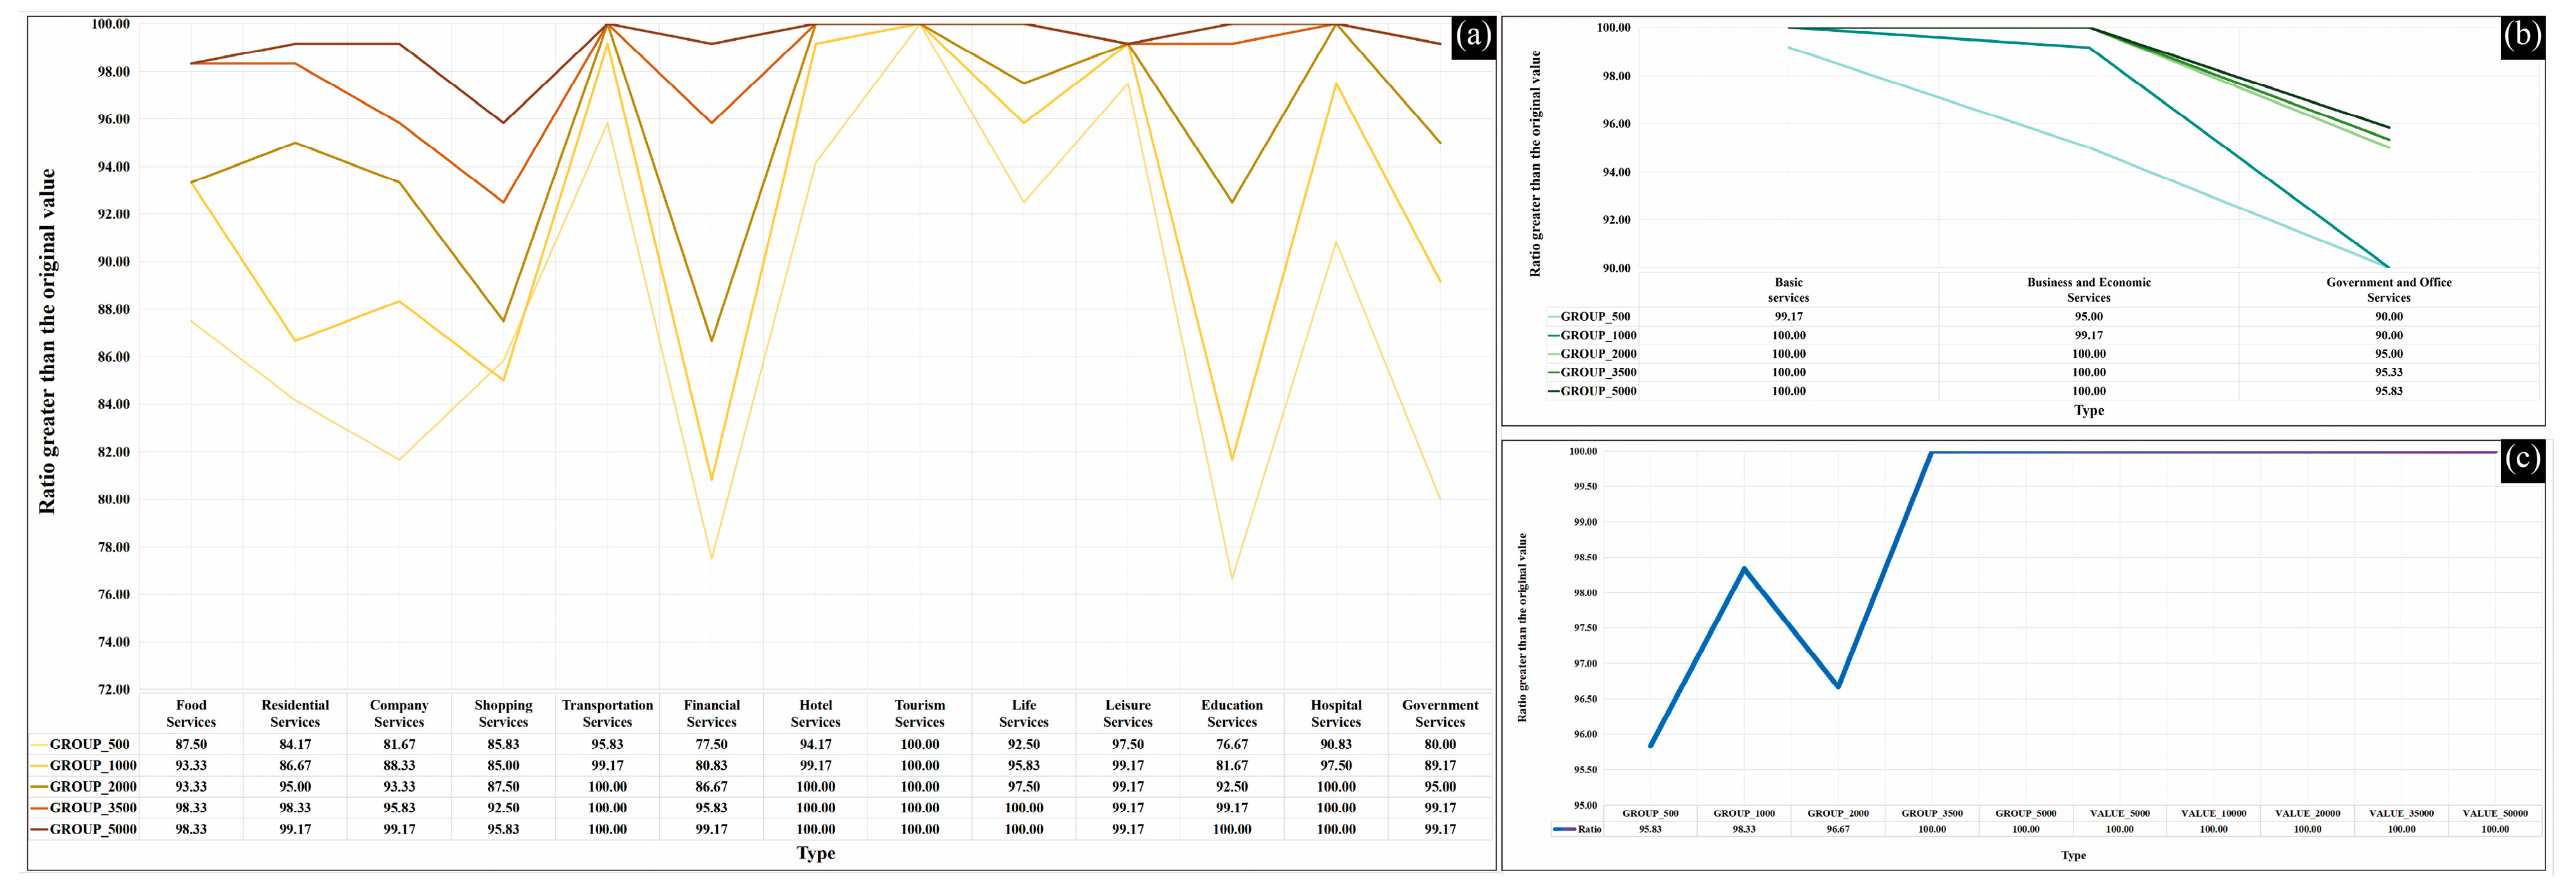Click the Type axis title in chart (a)
Viewport: 2576px width, 894px height.
click(x=815, y=853)
